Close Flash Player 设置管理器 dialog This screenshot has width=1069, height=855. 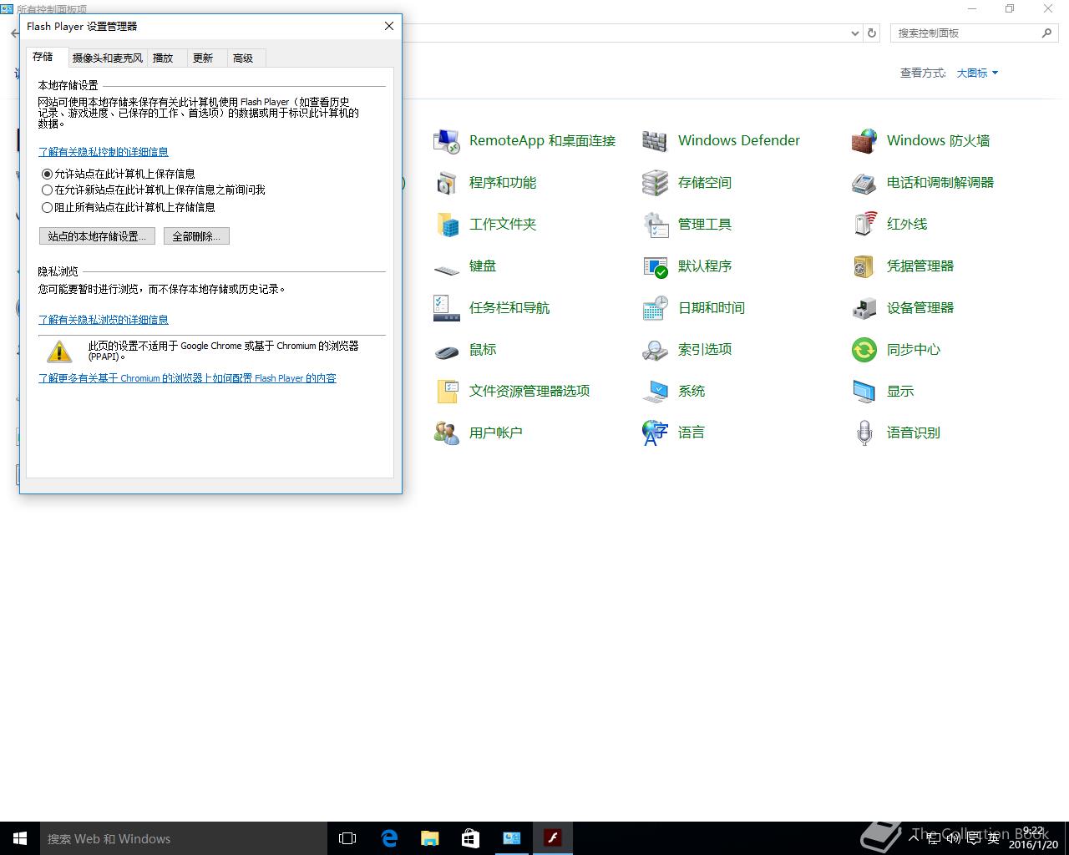[x=388, y=26]
